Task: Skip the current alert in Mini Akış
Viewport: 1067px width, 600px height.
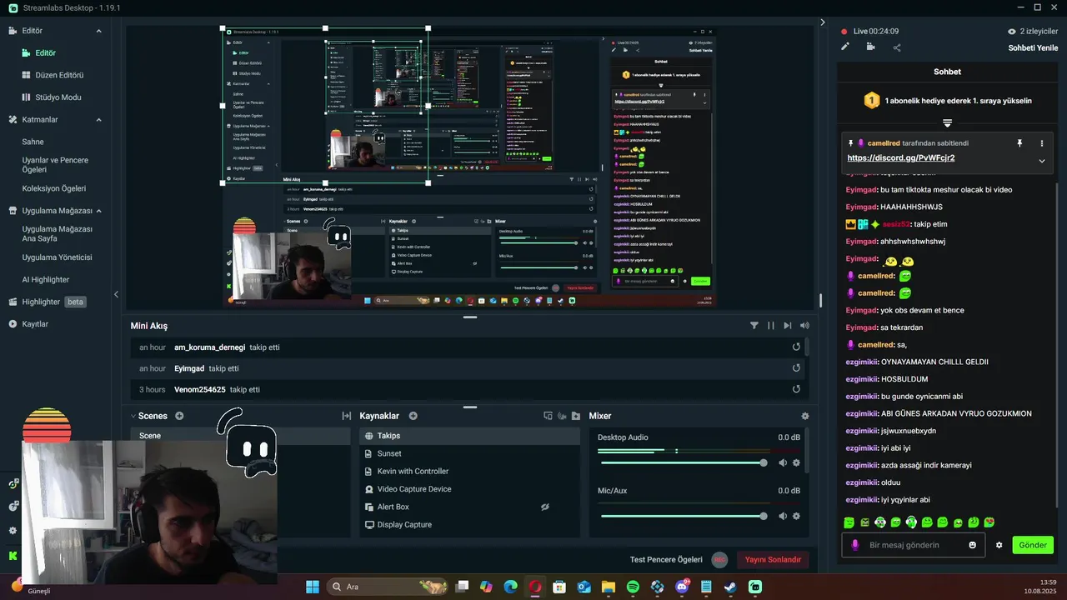Action: [x=787, y=326]
